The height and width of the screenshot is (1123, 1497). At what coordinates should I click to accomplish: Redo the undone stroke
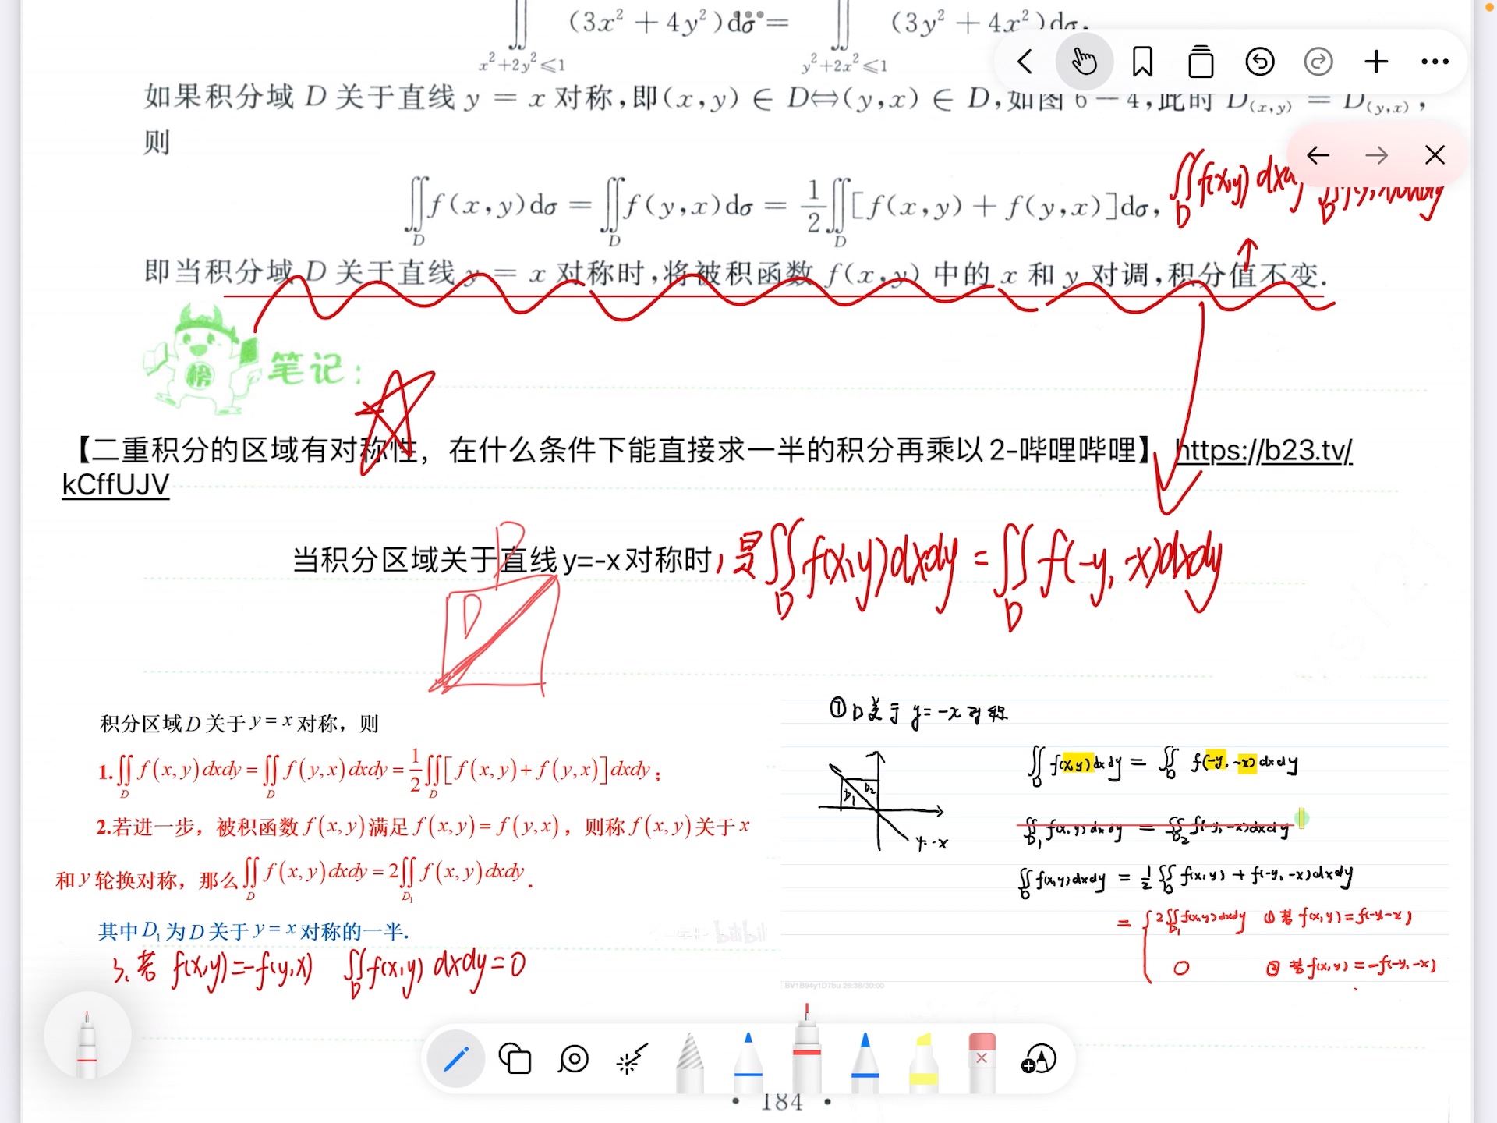coord(1318,62)
